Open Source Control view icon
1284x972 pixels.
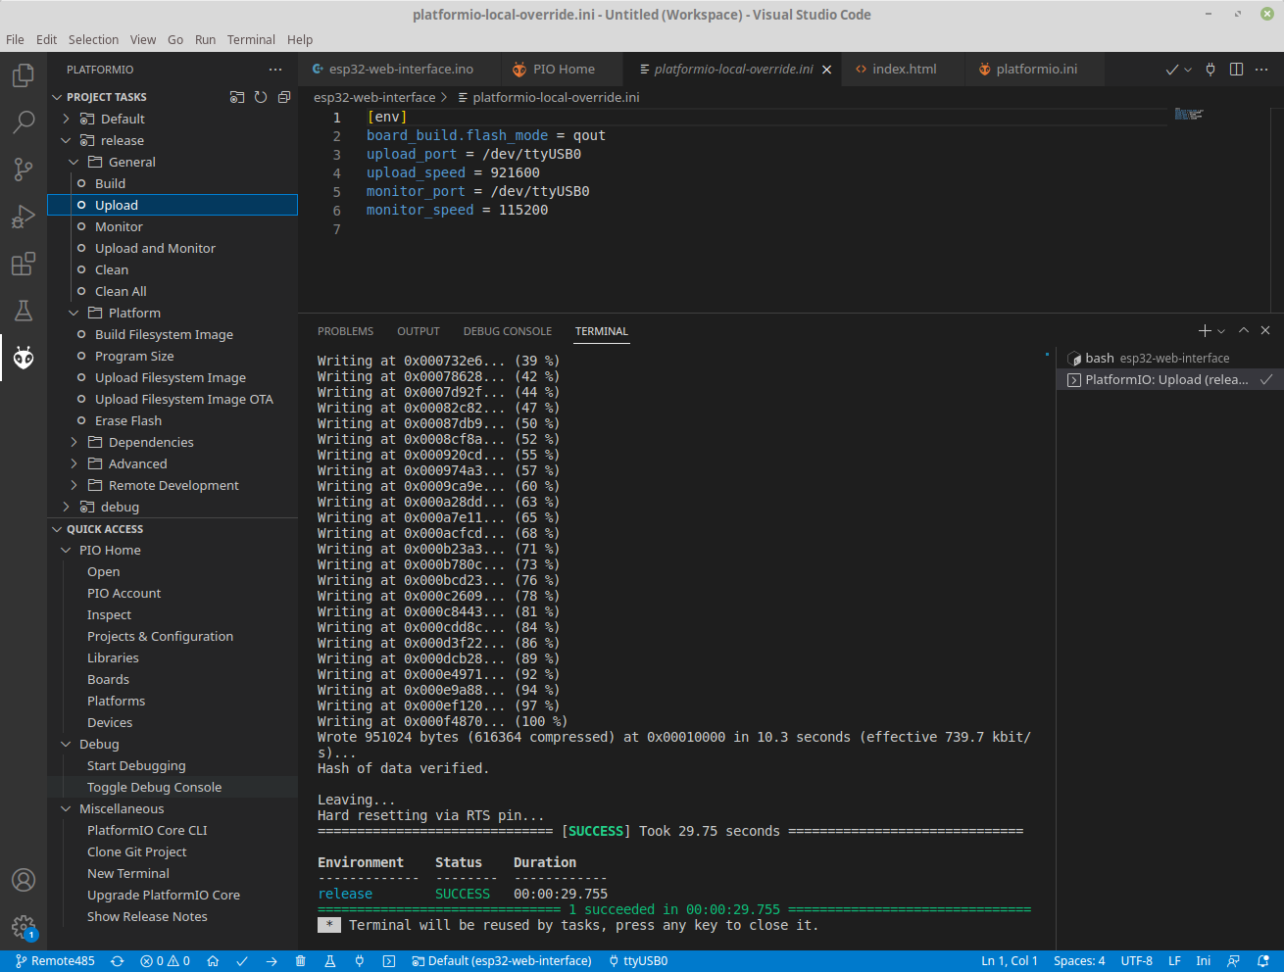tap(24, 170)
